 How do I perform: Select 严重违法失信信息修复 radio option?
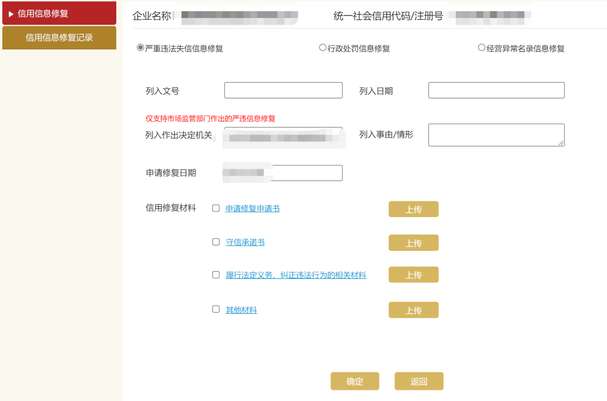click(x=141, y=48)
